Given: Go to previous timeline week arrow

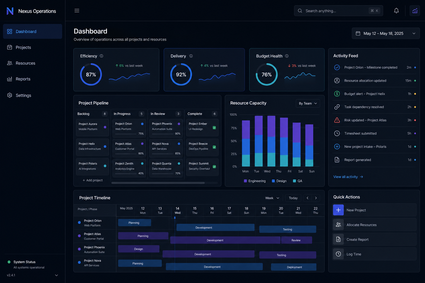Looking at the screenshot, I should (307, 198).
